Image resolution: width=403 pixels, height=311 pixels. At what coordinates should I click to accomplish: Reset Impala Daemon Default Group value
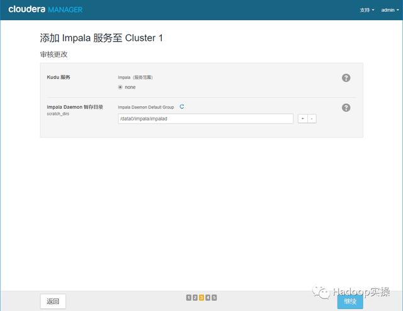pyautogui.click(x=182, y=107)
